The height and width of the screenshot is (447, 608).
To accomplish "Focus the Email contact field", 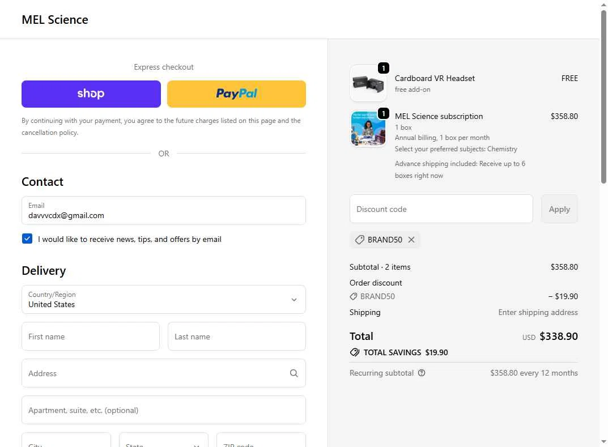I will pyautogui.click(x=164, y=211).
